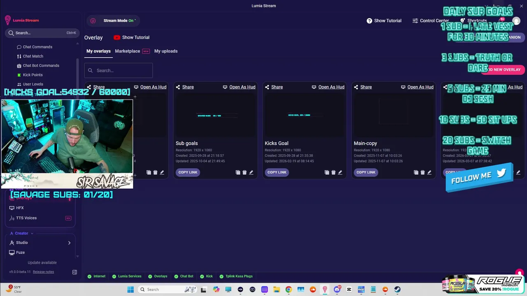Open File Explorer from taskbar

[x=277, y=289]
